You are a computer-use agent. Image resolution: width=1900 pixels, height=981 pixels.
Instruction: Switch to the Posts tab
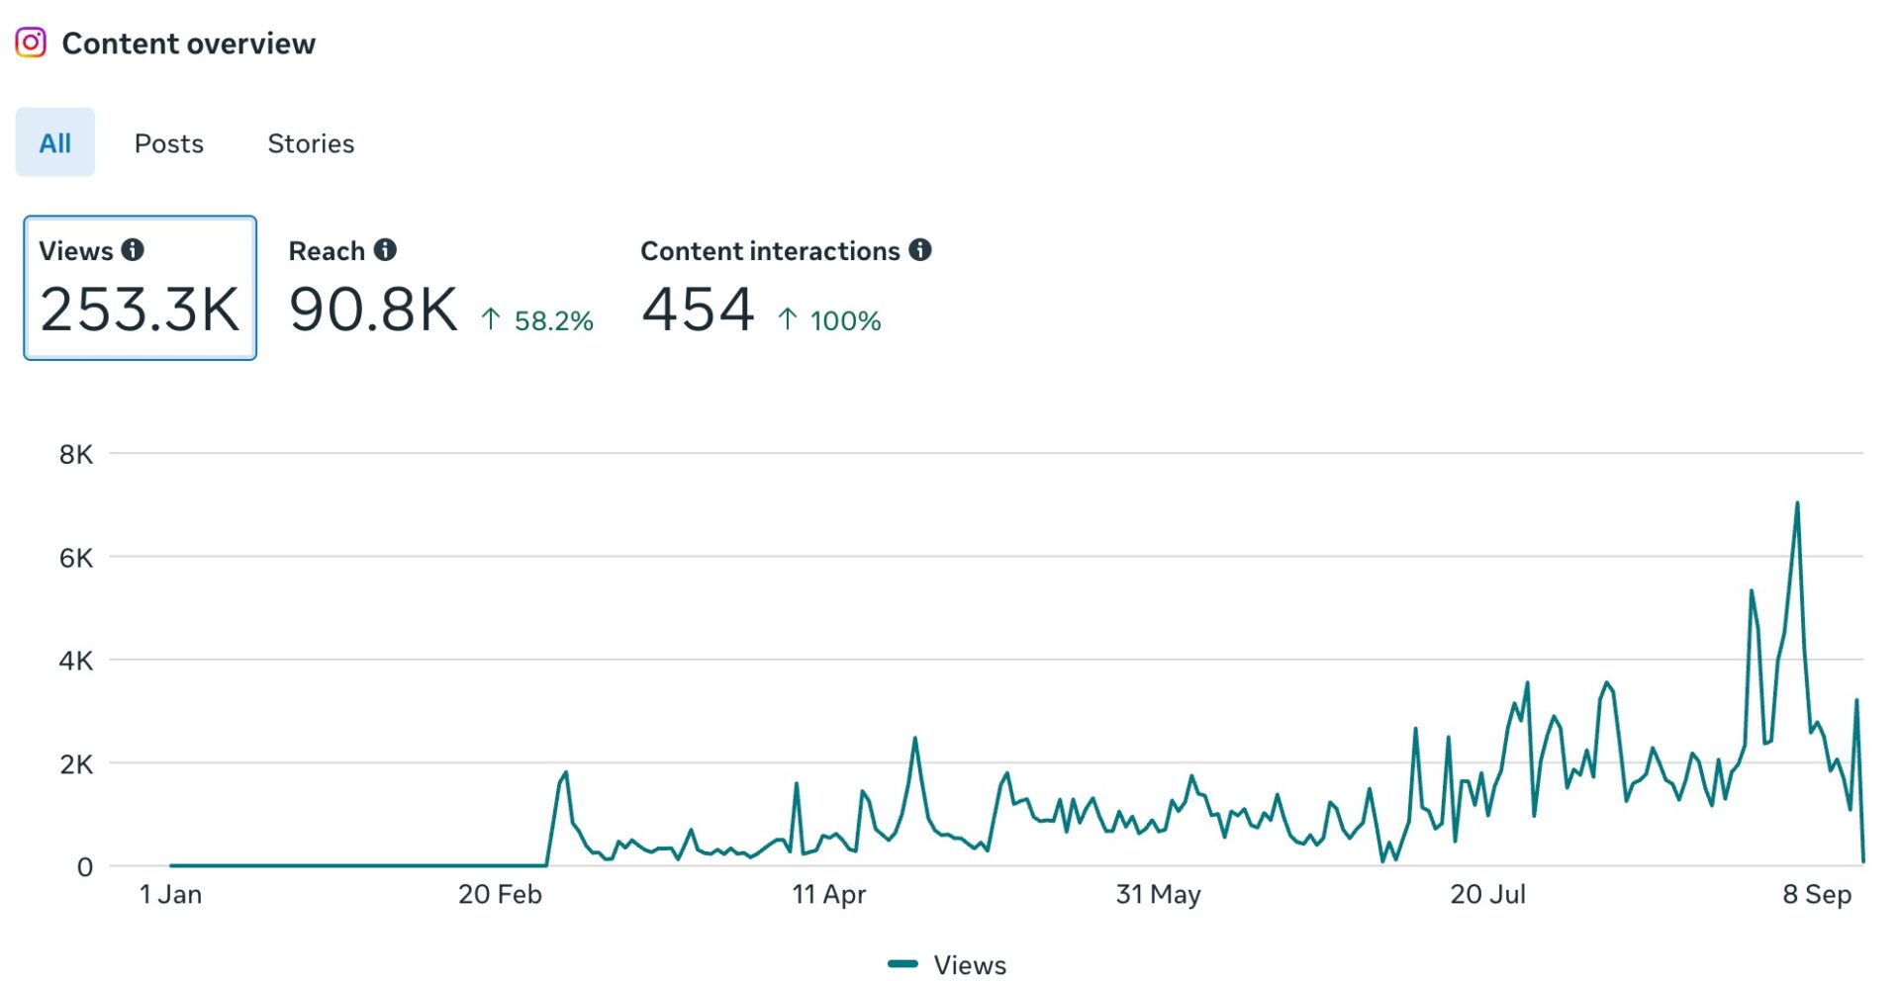[169, 143]
